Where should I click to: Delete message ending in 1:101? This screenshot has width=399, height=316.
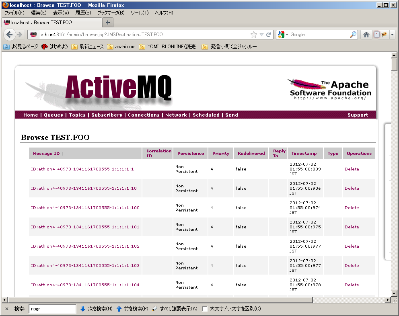(x=352, y=227)
